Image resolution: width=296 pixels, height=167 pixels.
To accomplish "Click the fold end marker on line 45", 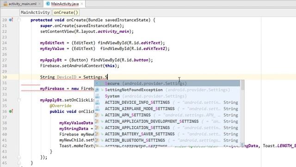I will (19, 163).
